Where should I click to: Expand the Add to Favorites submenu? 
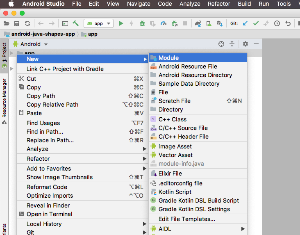coord(82,168)
